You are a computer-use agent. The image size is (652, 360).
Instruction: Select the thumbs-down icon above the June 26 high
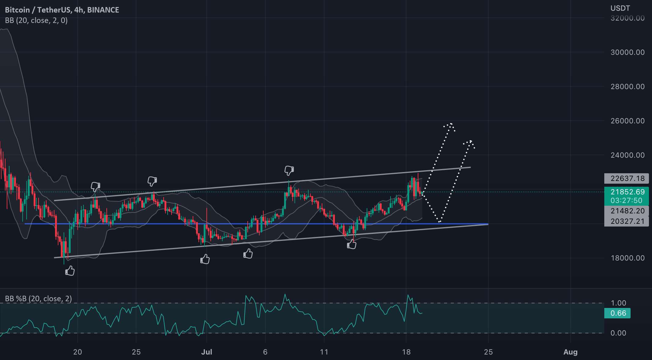152,181
